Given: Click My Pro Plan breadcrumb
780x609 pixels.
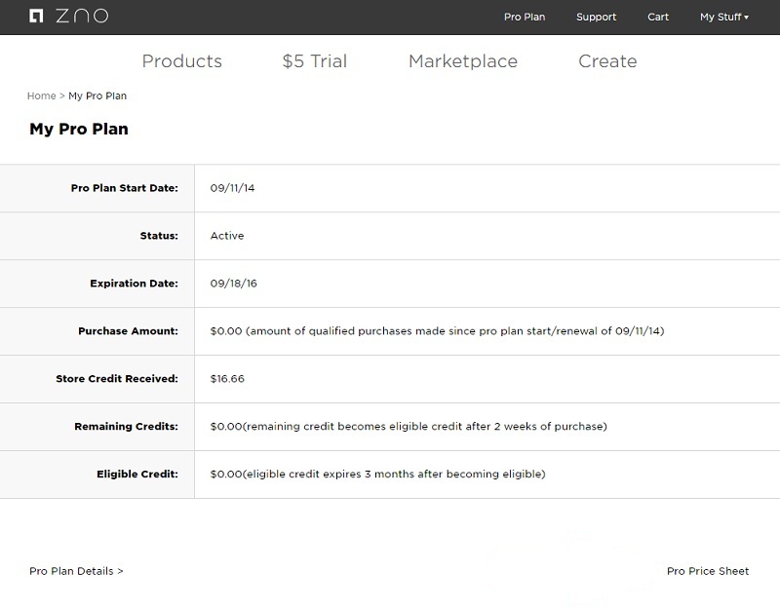Looking at the screenshot, I should 97,95.
